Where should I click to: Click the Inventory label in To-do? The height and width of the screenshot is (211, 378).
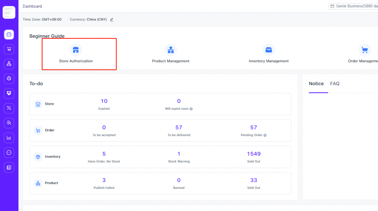[x=52, y=156]
